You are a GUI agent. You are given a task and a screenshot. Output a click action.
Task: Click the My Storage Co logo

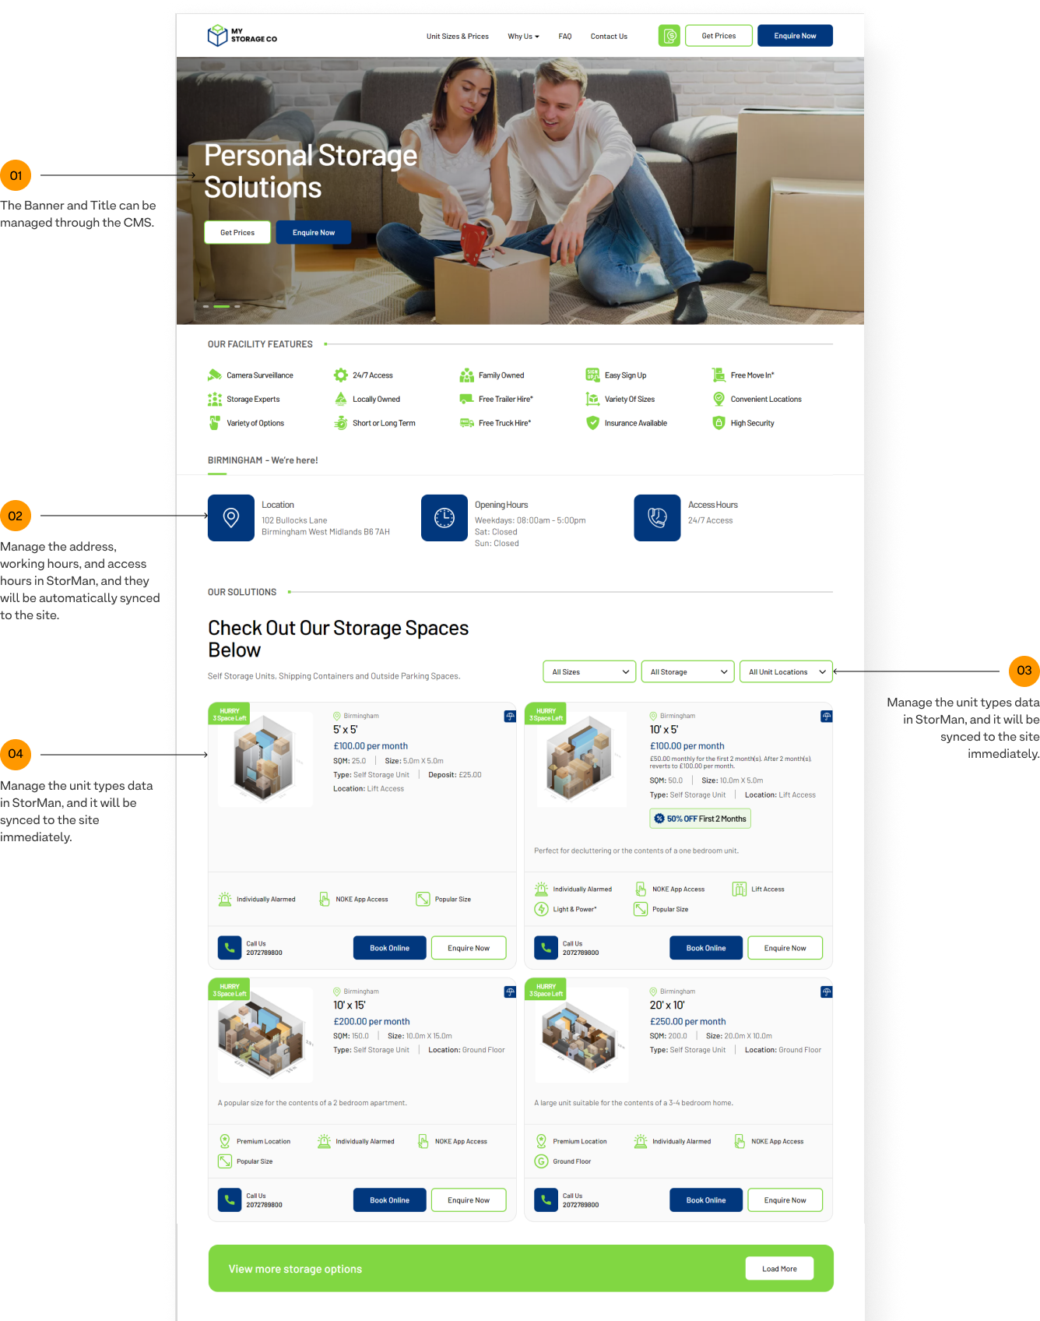[242, 36]
